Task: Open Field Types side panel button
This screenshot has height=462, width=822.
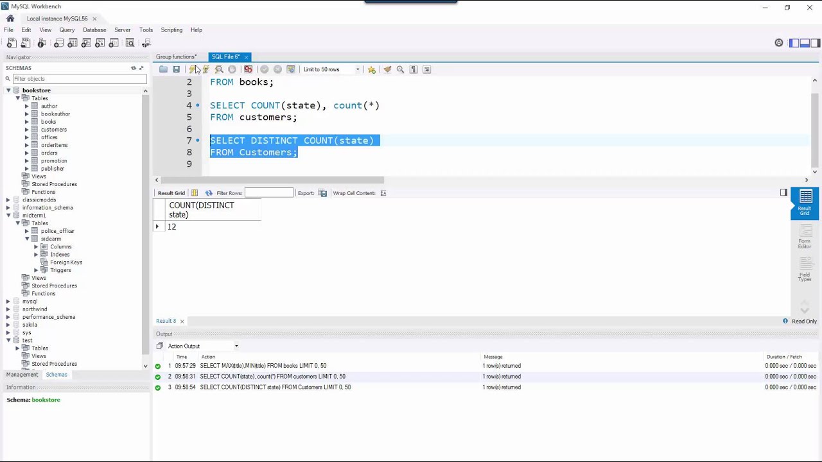Action: (x=805, y=269)
